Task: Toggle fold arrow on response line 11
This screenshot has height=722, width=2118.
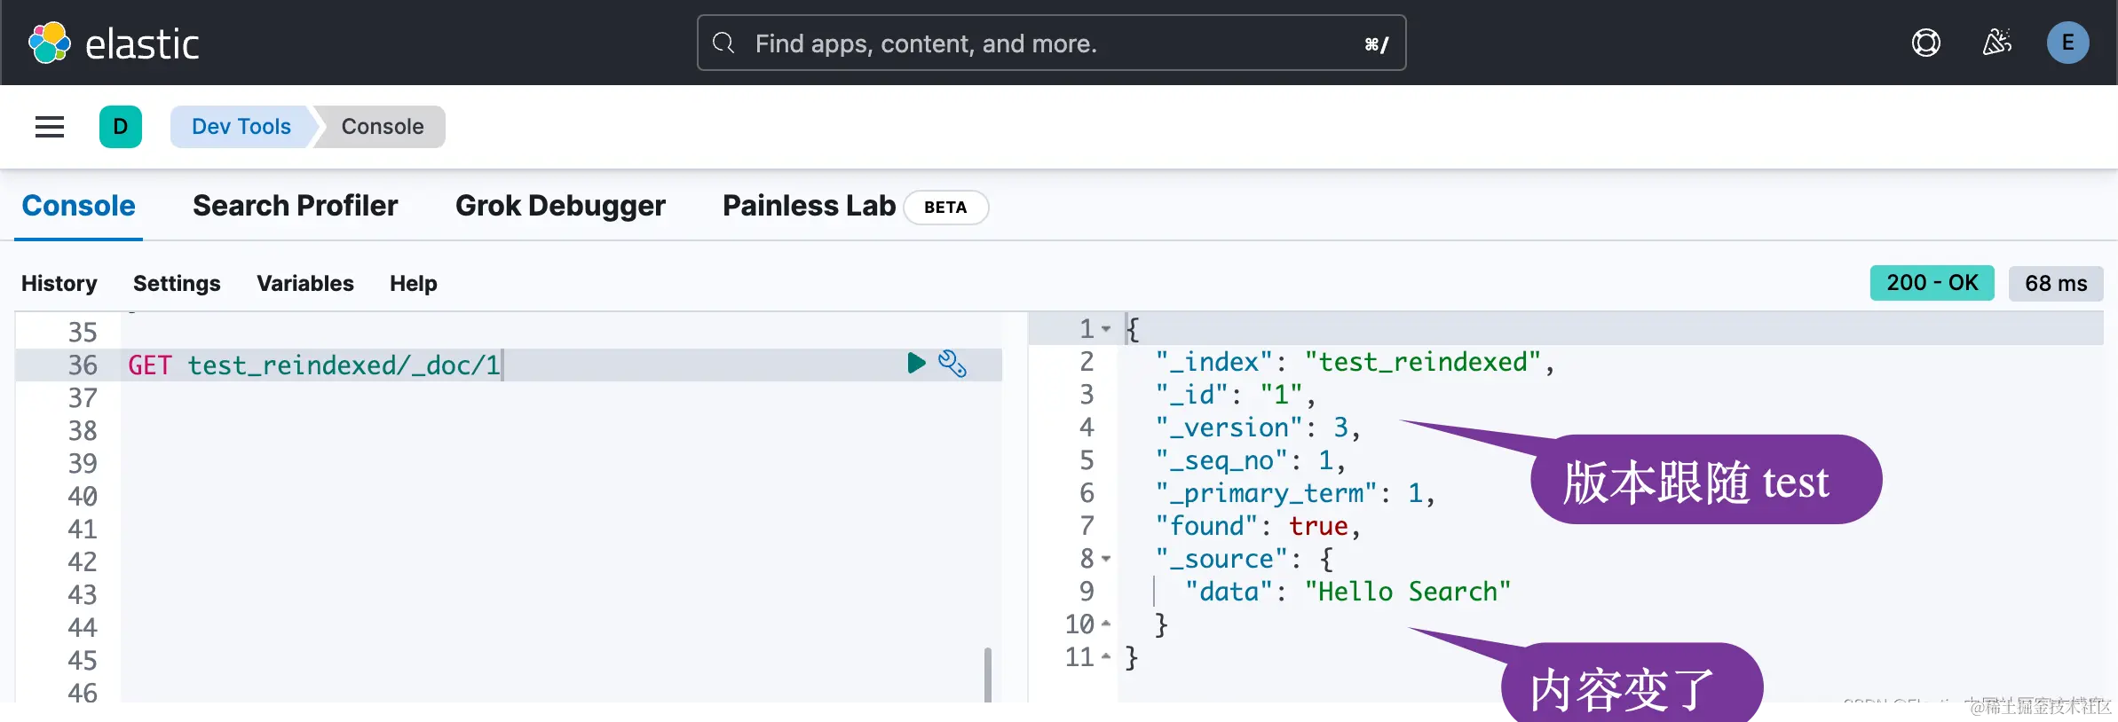Action: (x=1106, y=657)
